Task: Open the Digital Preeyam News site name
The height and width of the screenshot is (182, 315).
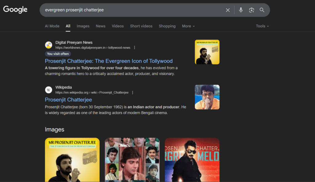Action: pos(74,42)
